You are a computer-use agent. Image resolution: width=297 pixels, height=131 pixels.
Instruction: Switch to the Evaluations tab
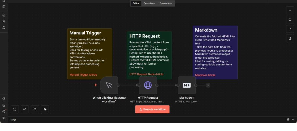(x=166, y=3)
